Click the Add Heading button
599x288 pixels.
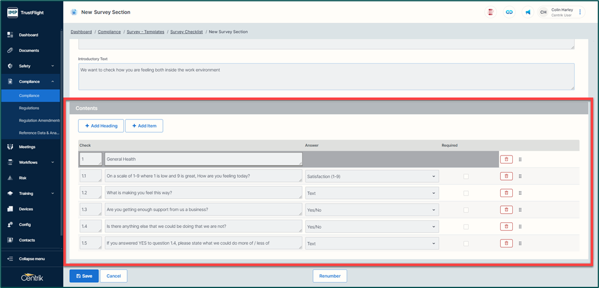[x=101, y=126]
